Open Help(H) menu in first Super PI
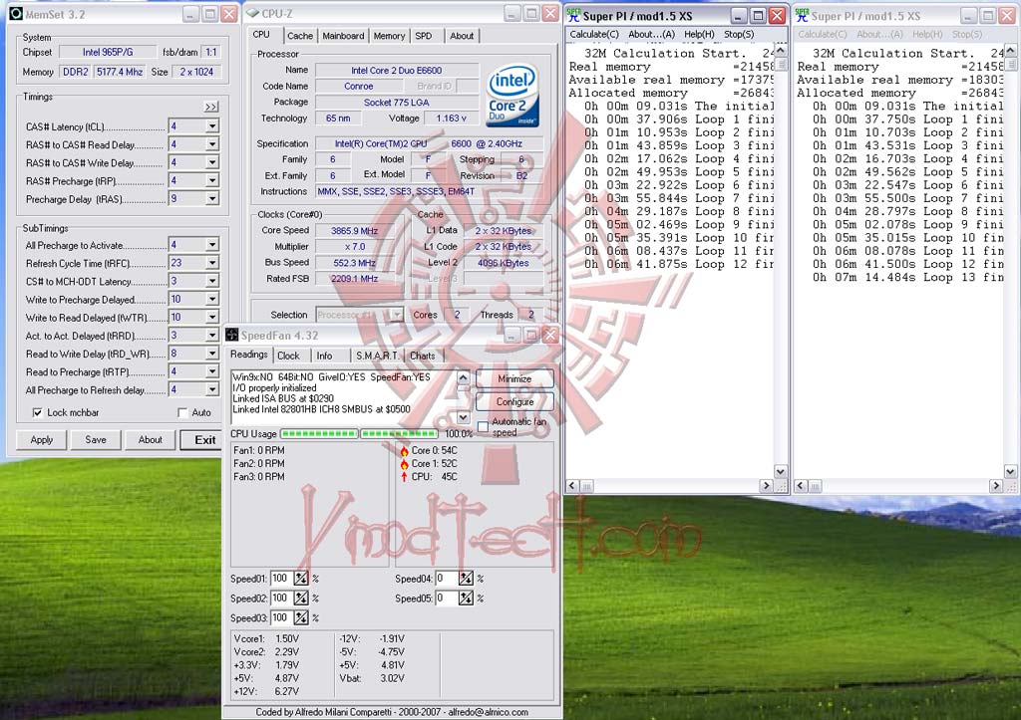This screenshot has width=1021, height=720. pyautogui.click(x=699, y=35)
